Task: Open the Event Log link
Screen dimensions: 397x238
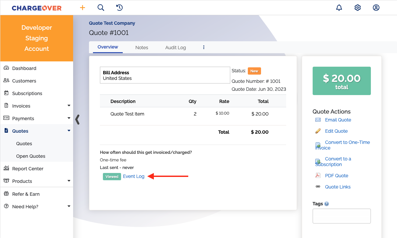Action: pyautogui.click(x=134, y=176)
